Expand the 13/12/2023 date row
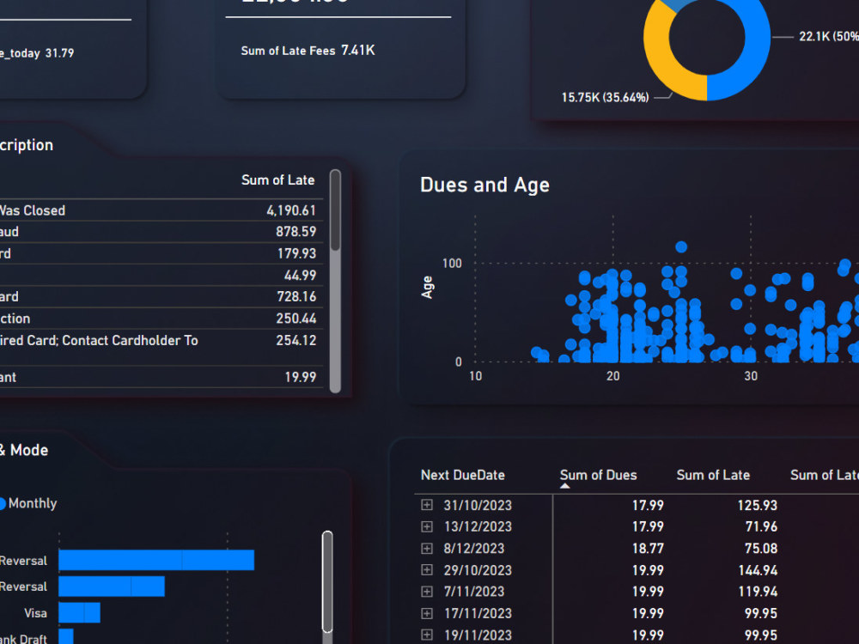The image size is (859, 644). 427,526
